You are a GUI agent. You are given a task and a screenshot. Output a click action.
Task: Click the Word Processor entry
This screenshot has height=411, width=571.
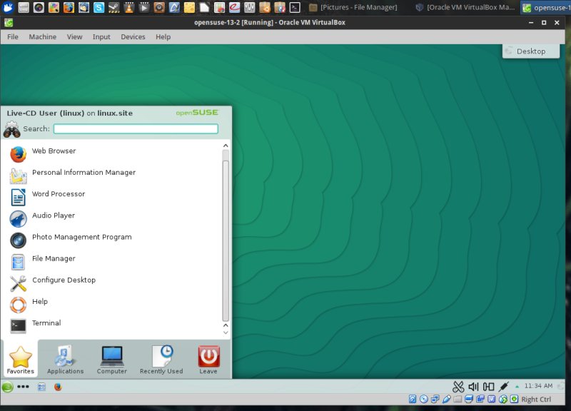point(59,193)
